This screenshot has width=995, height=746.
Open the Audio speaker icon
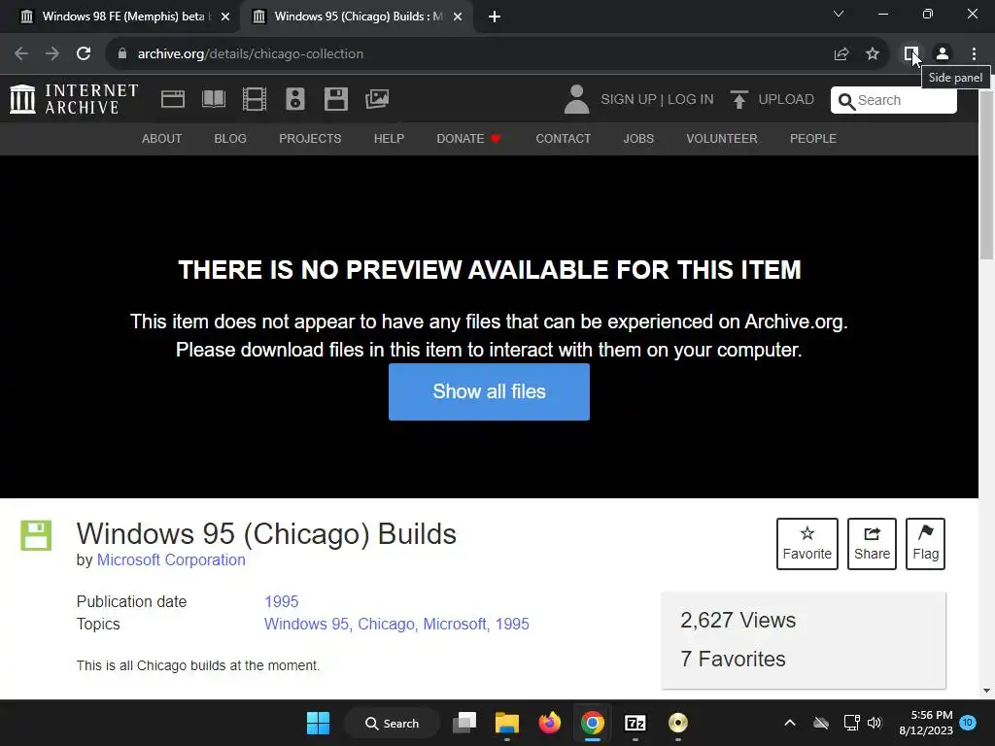point(295,99)
